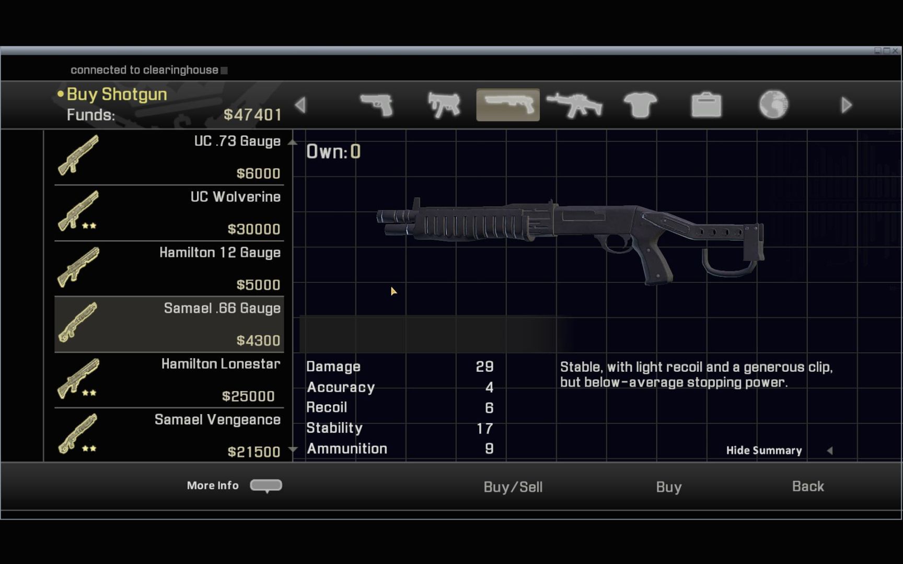903x564 pixels.
Task: Open the Buy/Sell option
Action: 513,487
